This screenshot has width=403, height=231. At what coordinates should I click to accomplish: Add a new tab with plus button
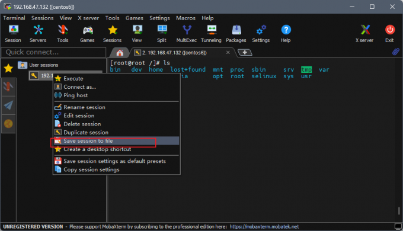[x=245, y=53]
